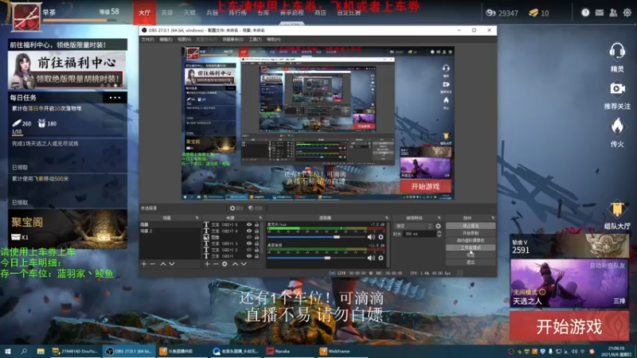Move source down arrow in OBS sources

[x=244, y=264]
